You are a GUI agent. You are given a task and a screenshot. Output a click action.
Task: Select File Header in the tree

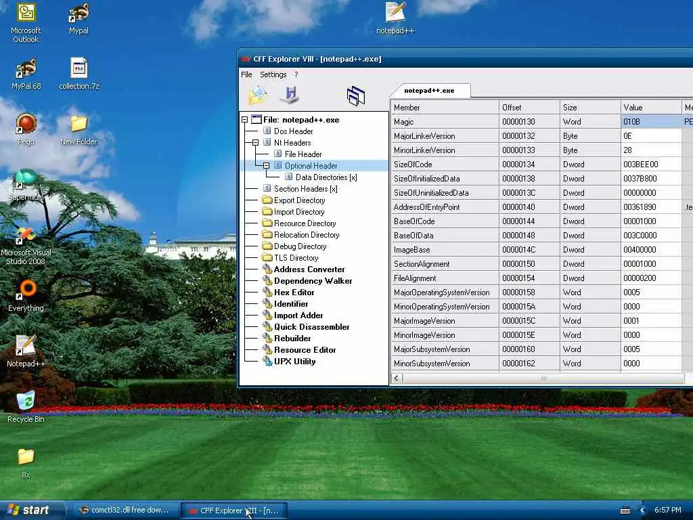click(x=303, y=154)
